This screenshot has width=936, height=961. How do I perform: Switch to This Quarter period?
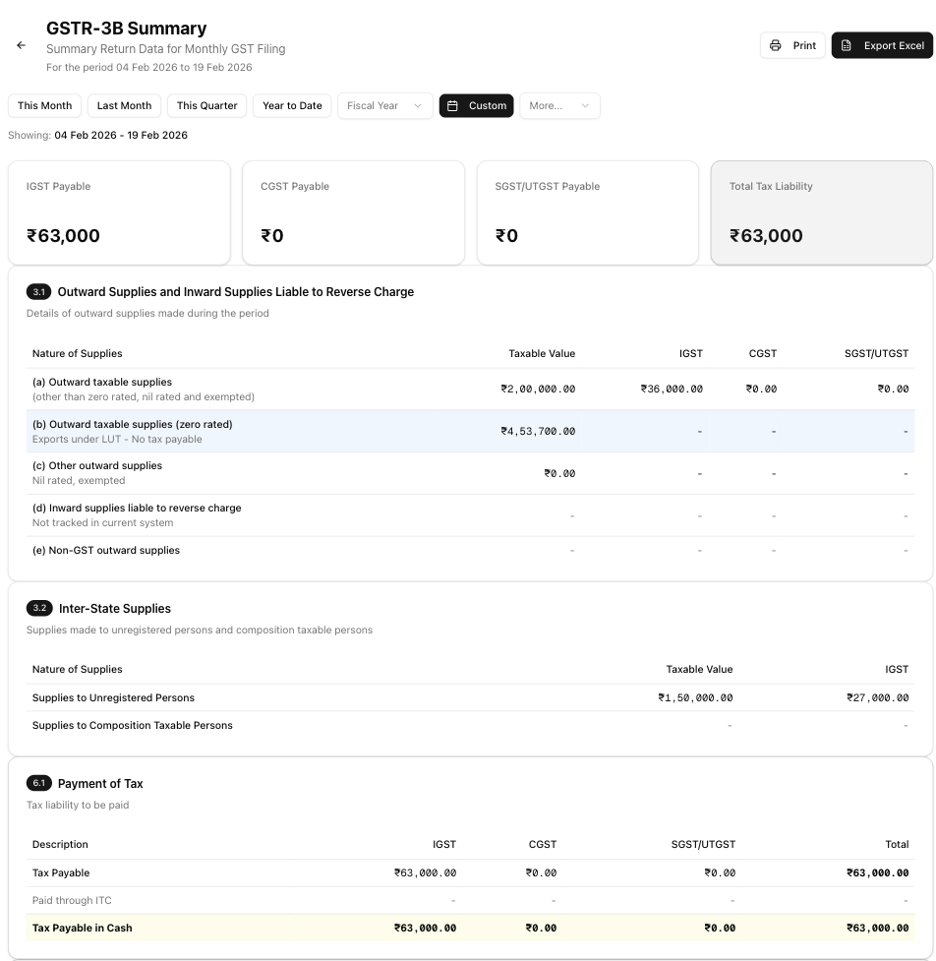[206, 106]
